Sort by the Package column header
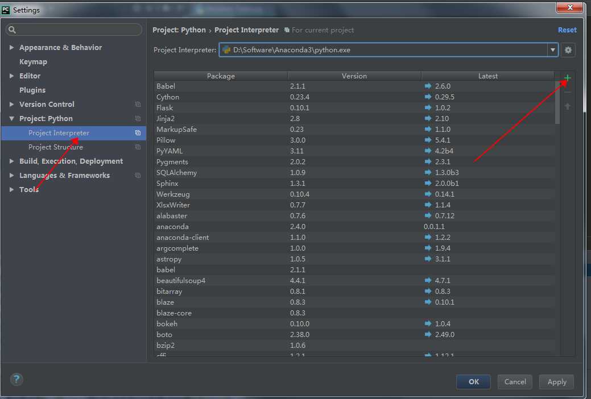The image size is (591, 399). pos(221,76)
